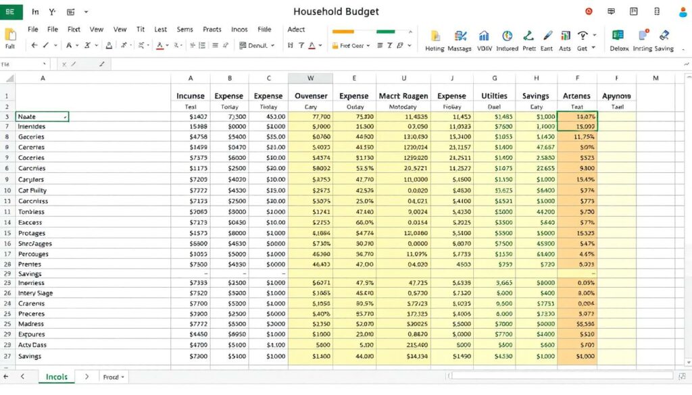The width and height of the screenshot is (692, 395).
Task: Open the Mastags icon in ribbon
Action: 462,36
